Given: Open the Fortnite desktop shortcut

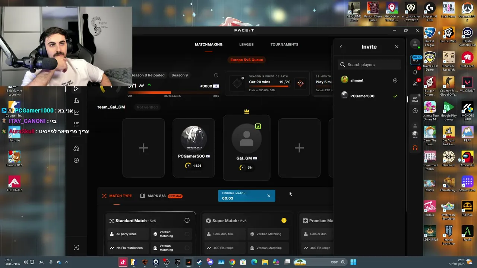Looking at the screenshot, I should click(15, 134).
